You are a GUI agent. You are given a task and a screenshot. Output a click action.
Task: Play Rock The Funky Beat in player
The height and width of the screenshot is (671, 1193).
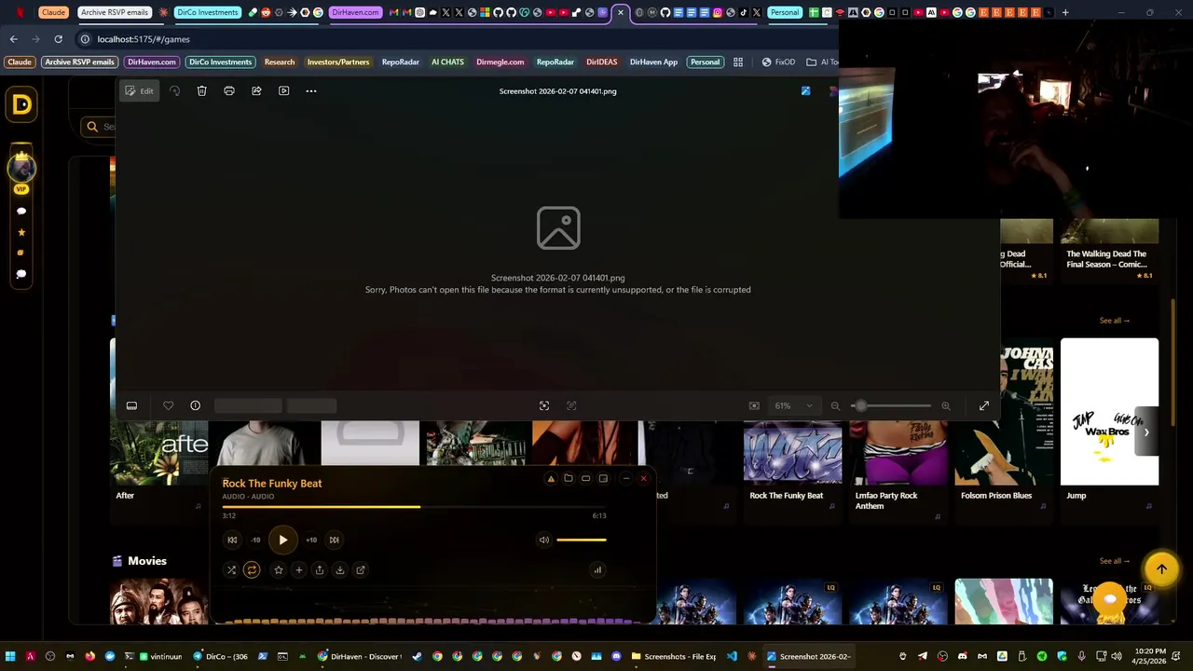pyautogui.click(x=282, y=540)
